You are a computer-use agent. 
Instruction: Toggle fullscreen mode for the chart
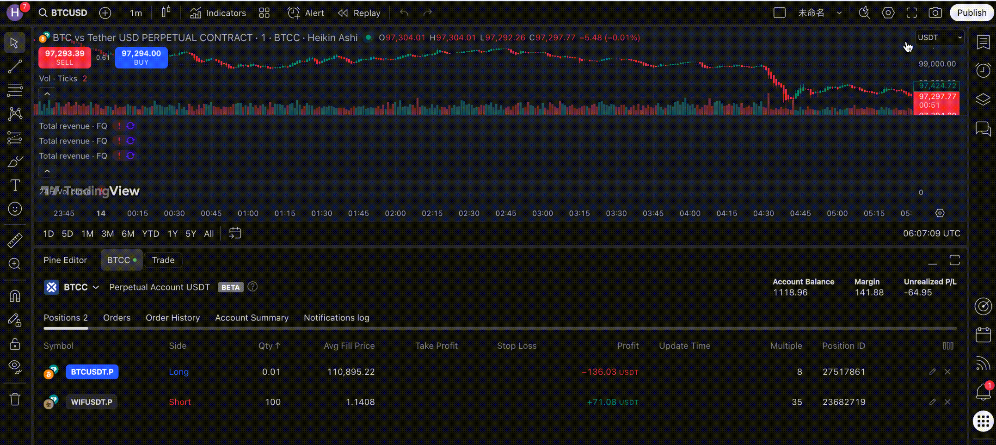pos(911,13)
